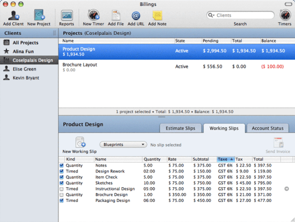Click the $ 477.00 total cell
Viewport: 295px width, 222px height.
pyautogui.click(x=263, y=201)
